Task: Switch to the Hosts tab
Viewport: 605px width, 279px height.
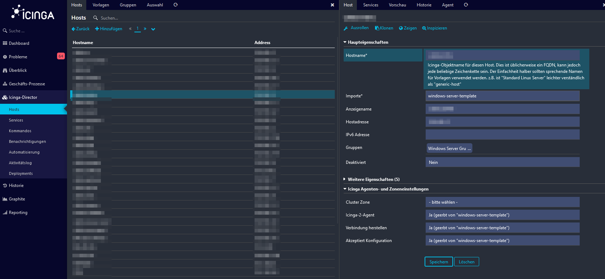Action: pos(77,5)
